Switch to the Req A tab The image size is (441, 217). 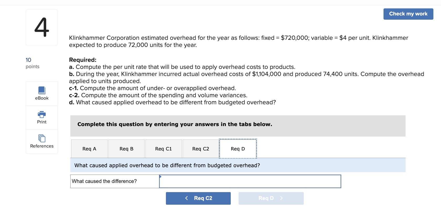pos(89,149)
